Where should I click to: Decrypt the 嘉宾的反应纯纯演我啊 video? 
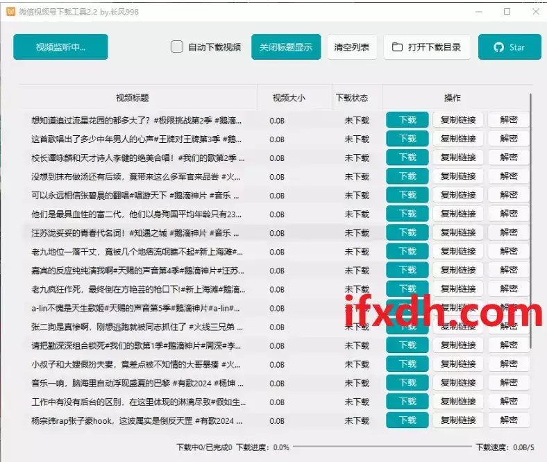pyautogui.click(x=509, y=271)
